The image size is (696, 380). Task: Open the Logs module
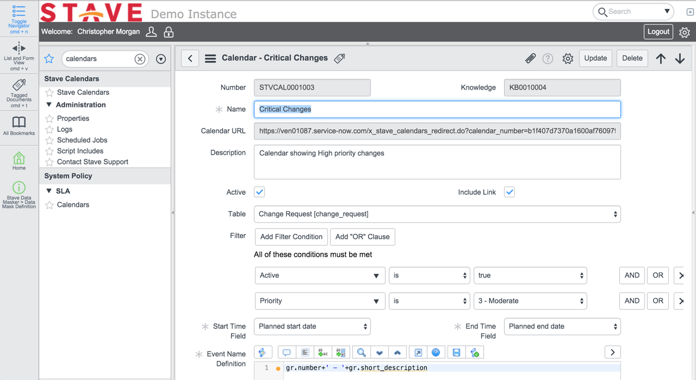pos(65,129)
